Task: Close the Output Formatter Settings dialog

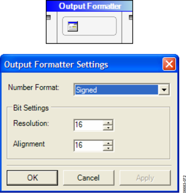Action: pyautogui.click(x=169, y=64)
